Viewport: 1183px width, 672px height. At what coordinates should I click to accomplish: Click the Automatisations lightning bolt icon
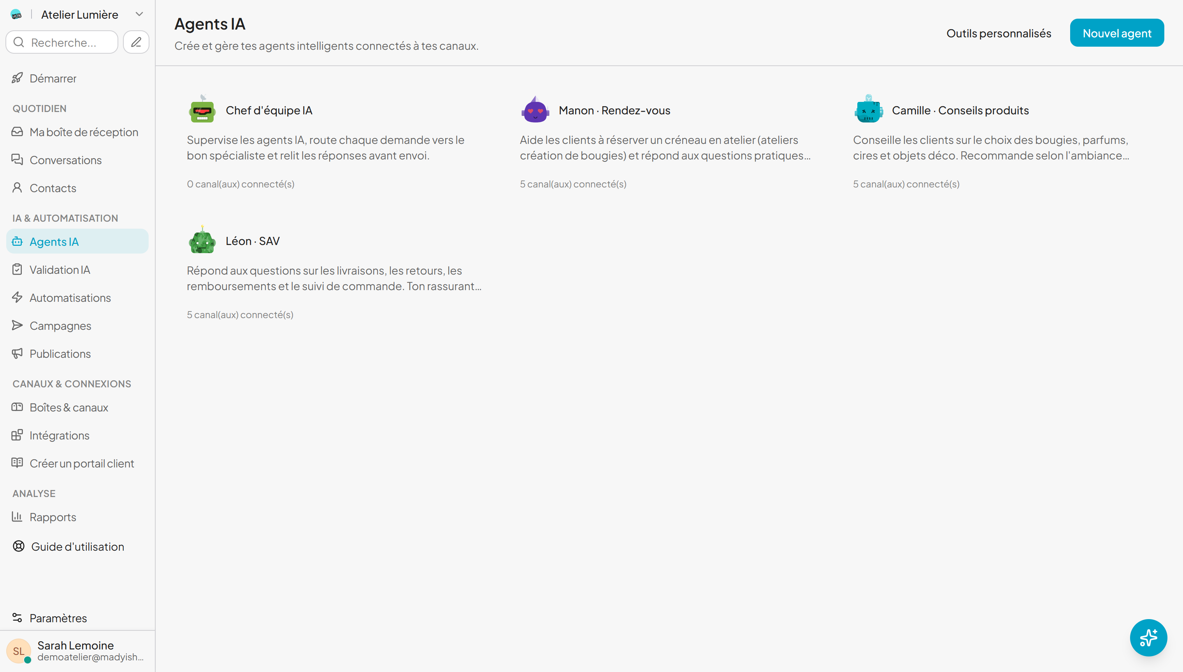click(18, 297)
